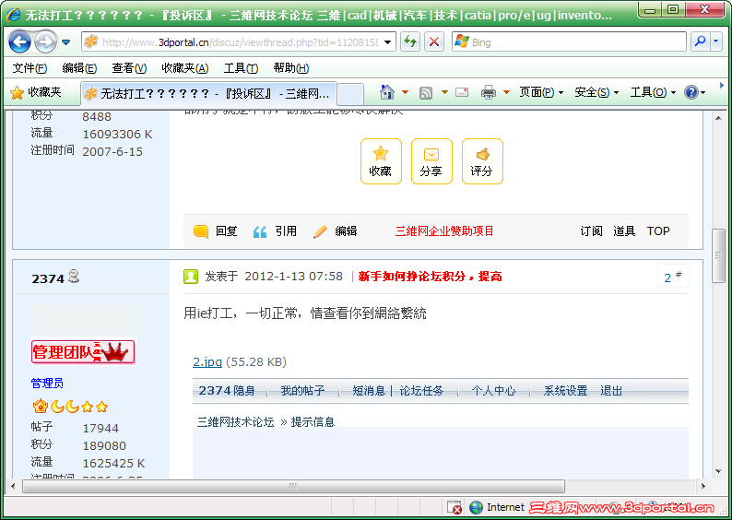The height and width of the screenshot is (520, 732).
Task: Click the 收藏 star button
Action: pyautogui.click(x=381, y=161)
